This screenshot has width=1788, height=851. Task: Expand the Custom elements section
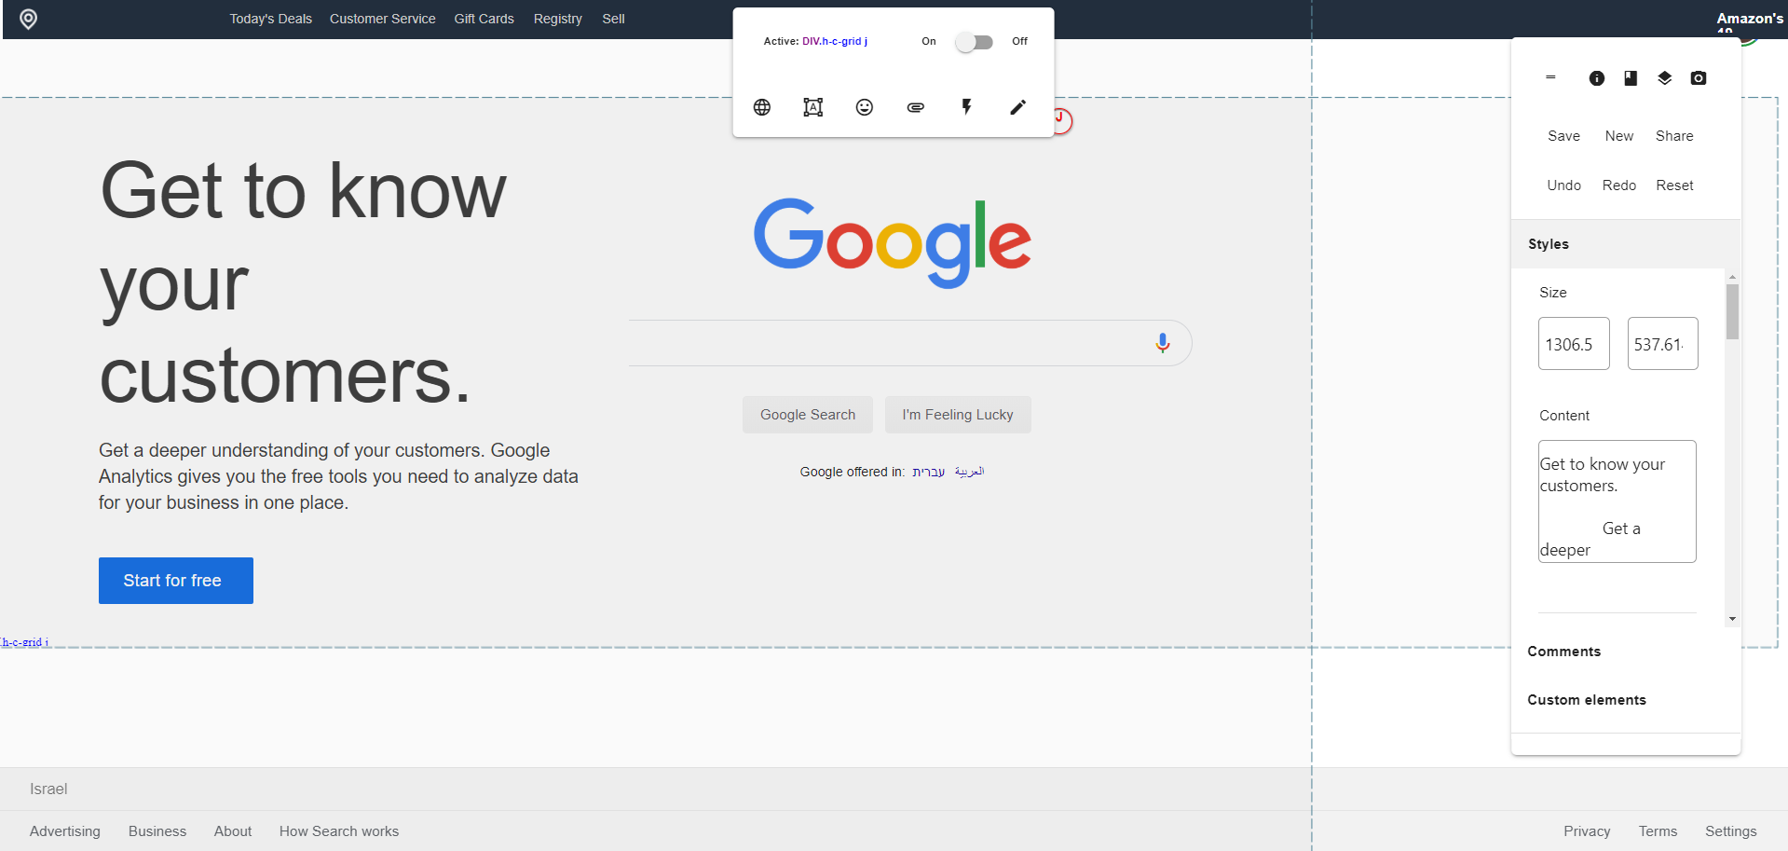point(1626,700)
